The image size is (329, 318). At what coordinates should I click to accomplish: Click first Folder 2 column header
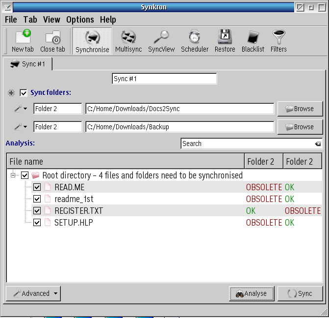[264, 162]
